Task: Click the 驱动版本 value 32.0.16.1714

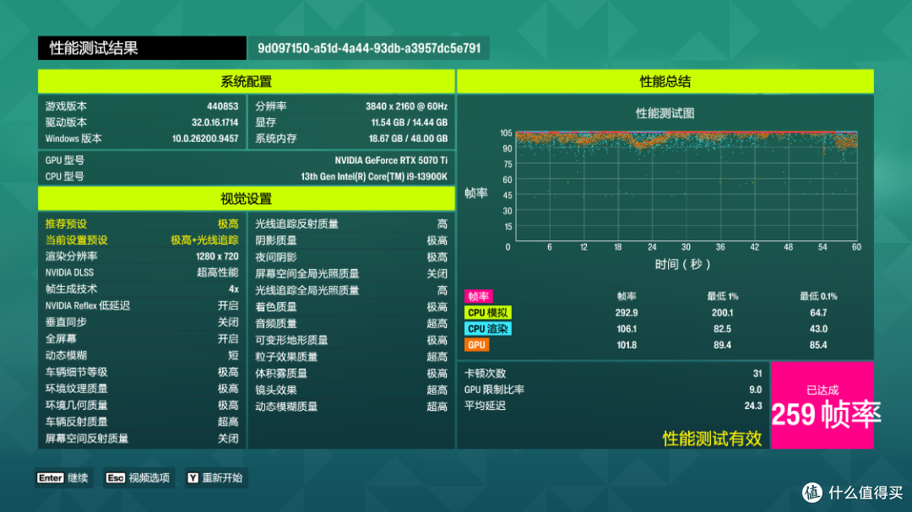Action: coord(214,122)
